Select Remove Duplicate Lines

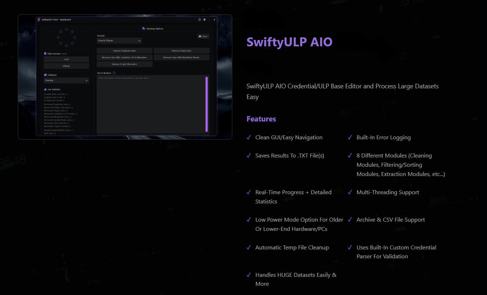point(125,51)
